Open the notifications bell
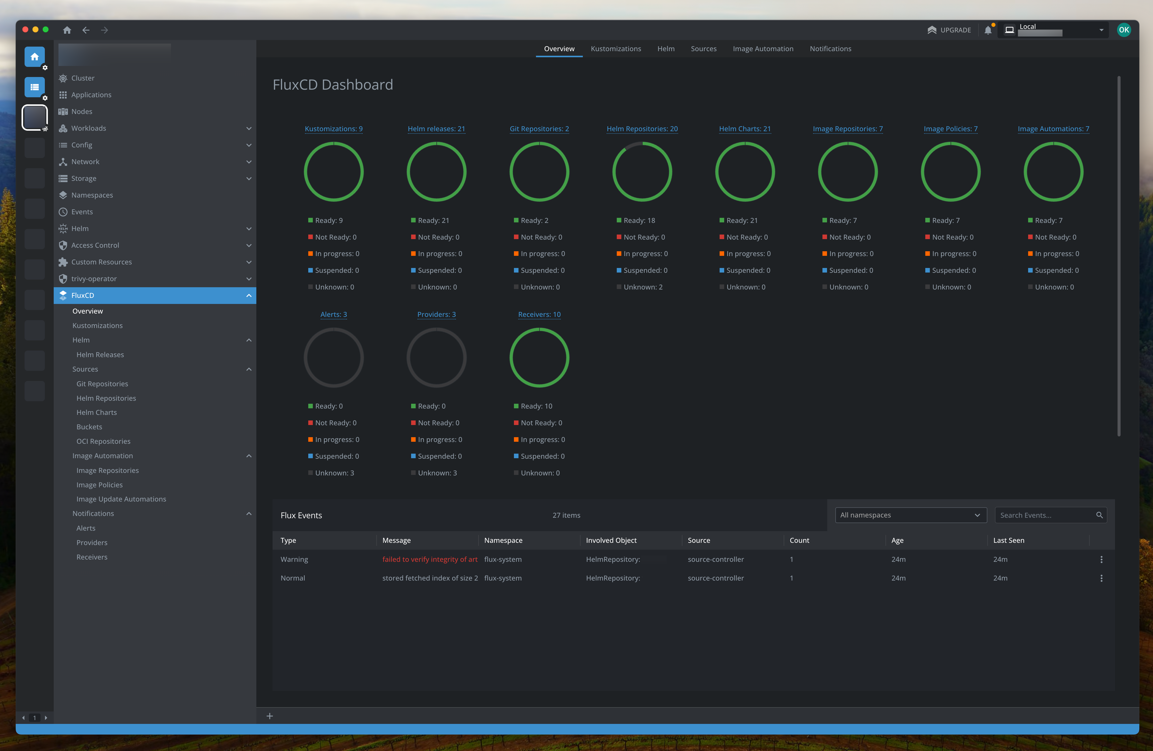This screenshot has height=751, width=1153. [x=988, y=30]
